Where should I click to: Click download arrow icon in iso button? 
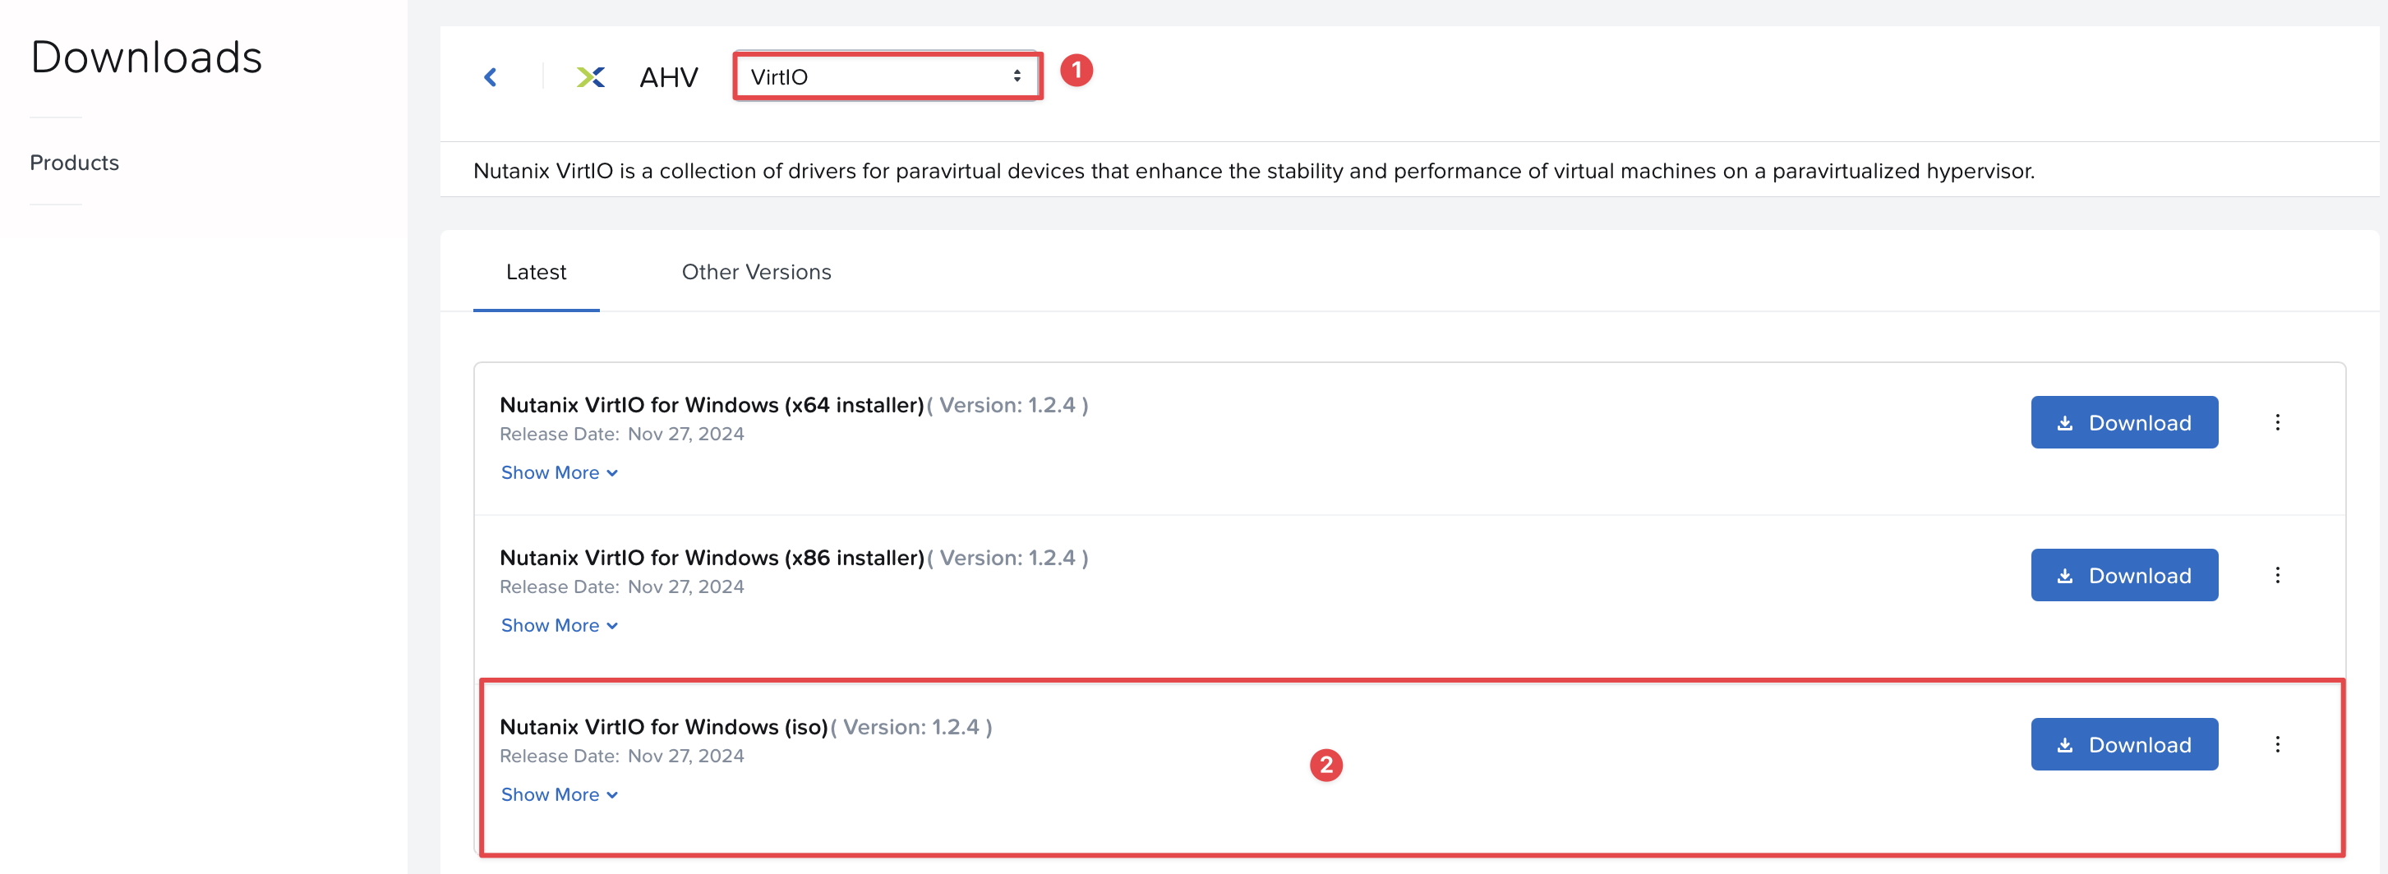(2064, 745)
